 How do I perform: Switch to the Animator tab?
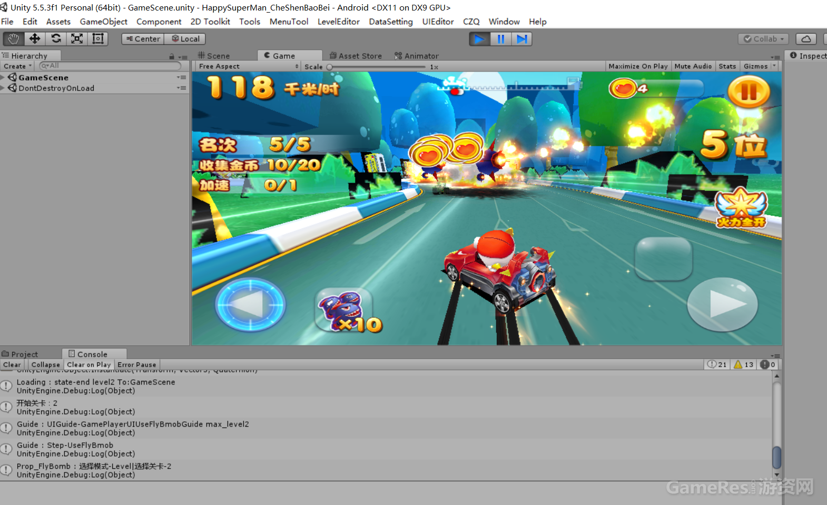(417, 56)
